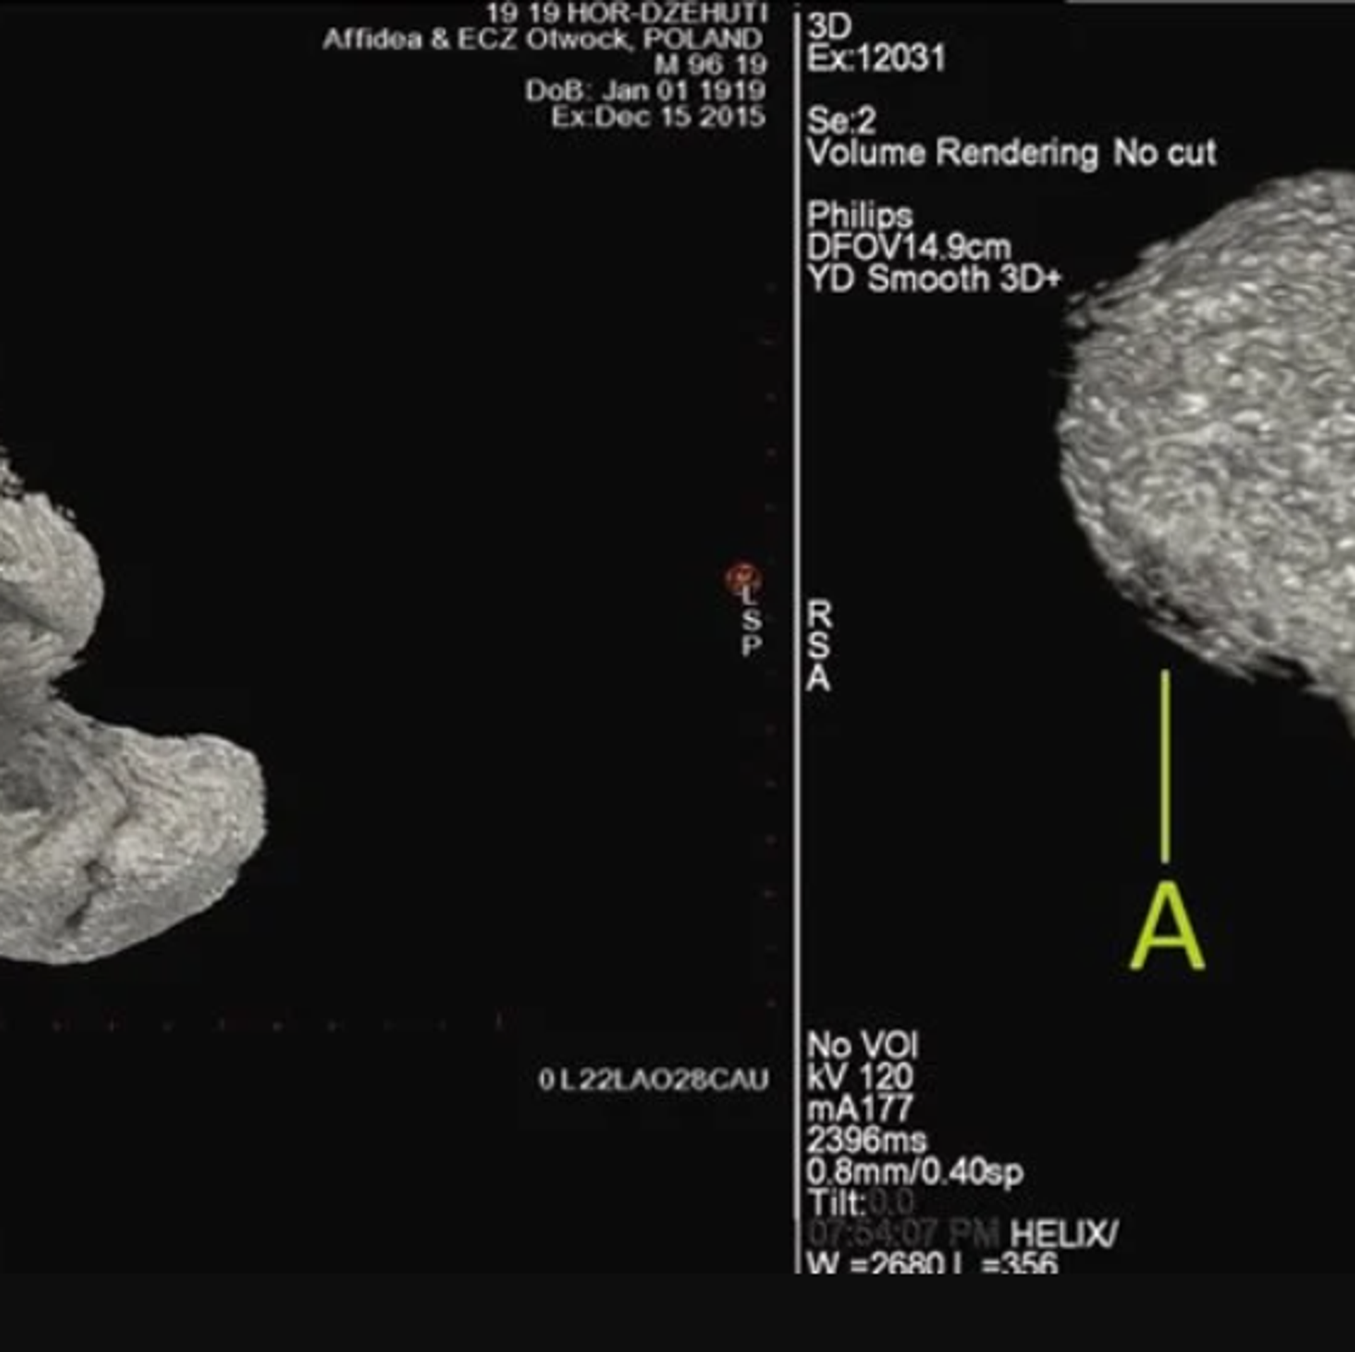Click the No VOI overlay text
Image resolution: width=1355 pixels, height=1352 pixels.
point(862,1045)
